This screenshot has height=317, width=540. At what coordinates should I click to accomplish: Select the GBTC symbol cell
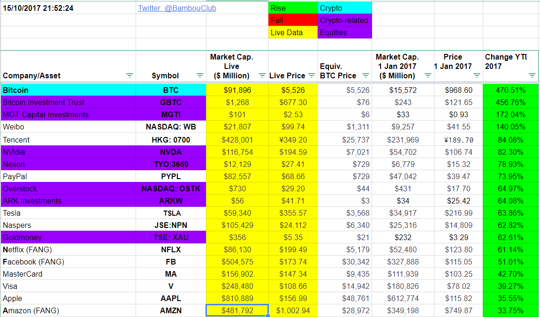click(171, 102)
